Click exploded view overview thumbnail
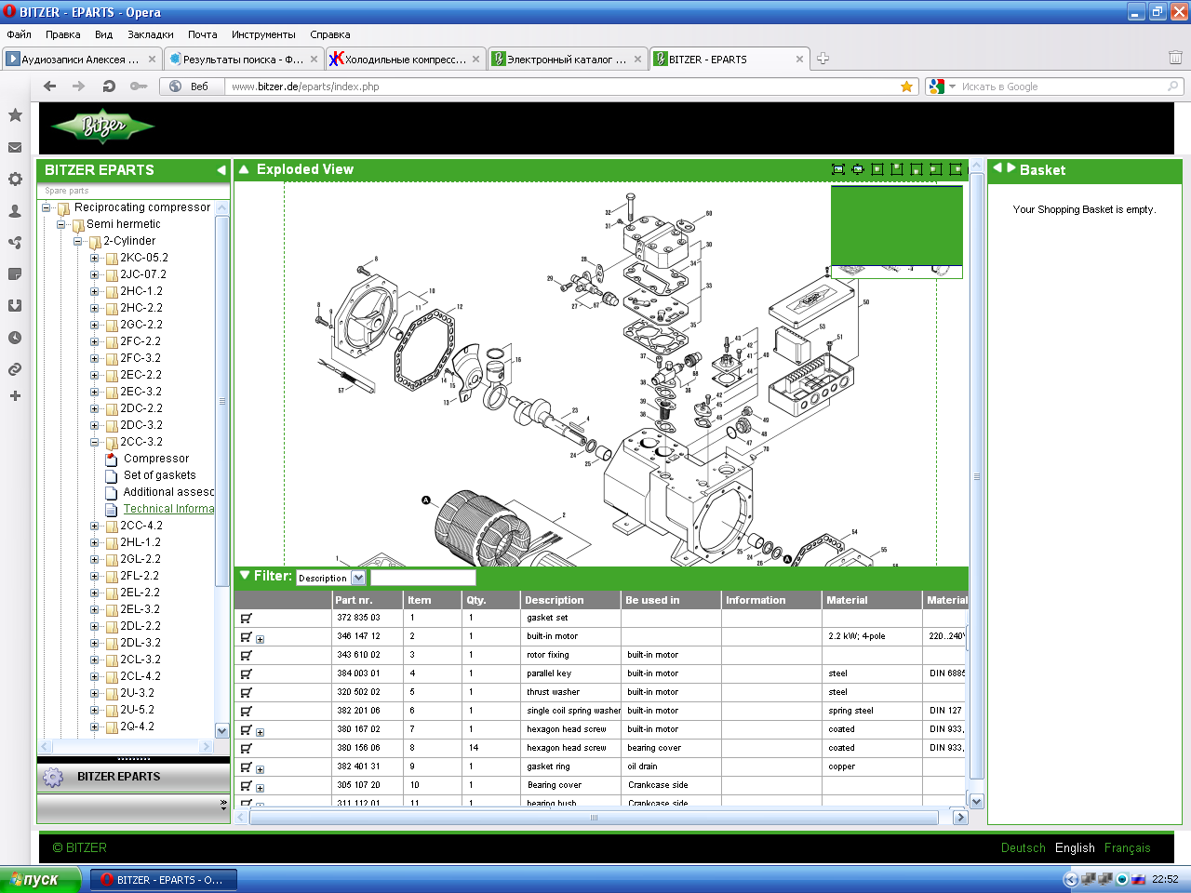The width and height of the screenshot is (1191, 893). click(897, 232)
